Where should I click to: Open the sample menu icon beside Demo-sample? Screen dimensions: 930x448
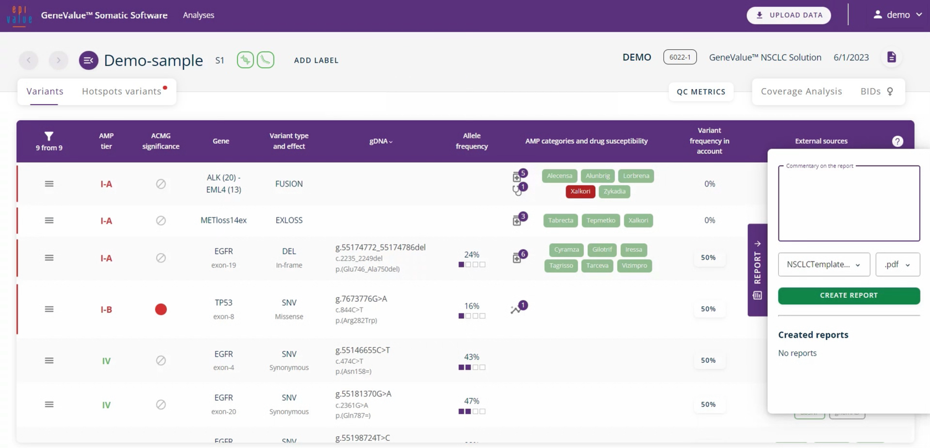(89, 60)
